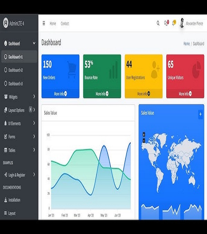
Task: Expand the Forms sidebar menu
Action: 34,137
